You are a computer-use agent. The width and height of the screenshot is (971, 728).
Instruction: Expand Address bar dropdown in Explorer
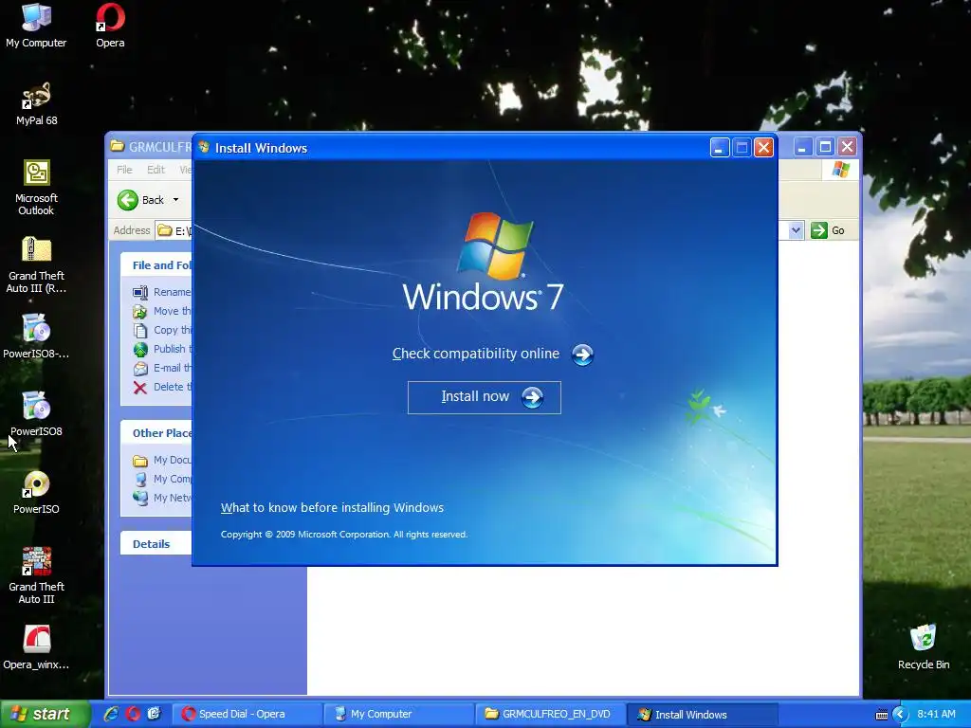(x=796, y=230)
